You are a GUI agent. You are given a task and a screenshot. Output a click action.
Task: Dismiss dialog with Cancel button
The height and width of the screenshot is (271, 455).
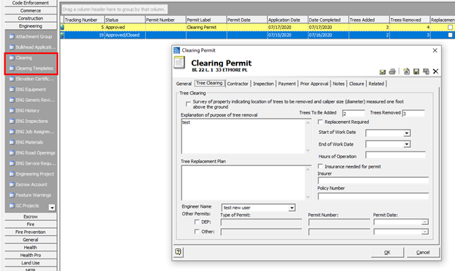click(423, 253)
